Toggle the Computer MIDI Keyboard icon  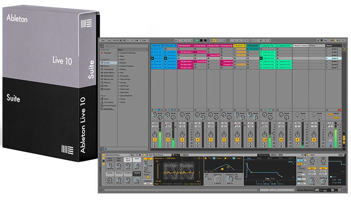[322, 40]
